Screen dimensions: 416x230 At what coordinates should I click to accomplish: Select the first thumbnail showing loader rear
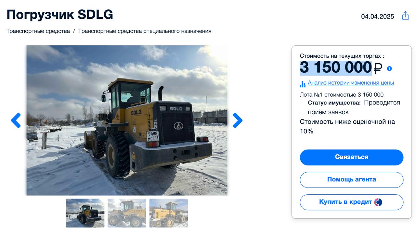(85, 213)
